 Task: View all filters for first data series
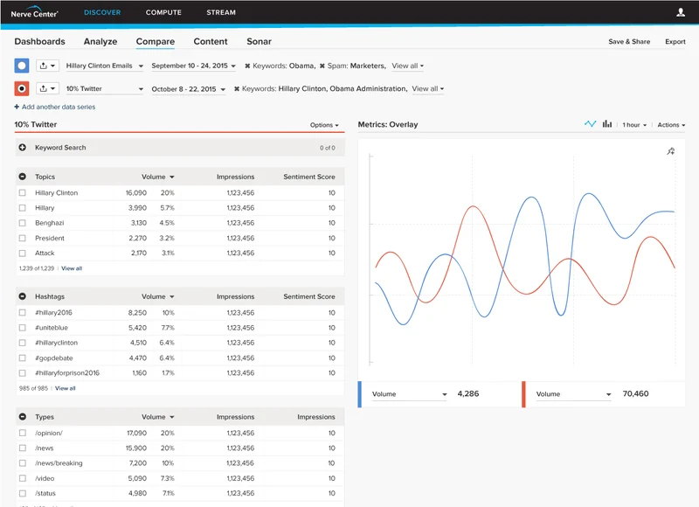(407, 66)
